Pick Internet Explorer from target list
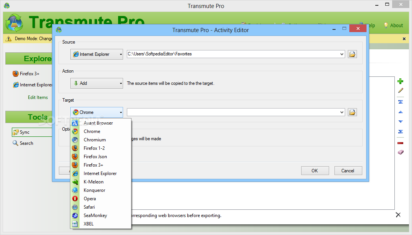 [101, 173]
